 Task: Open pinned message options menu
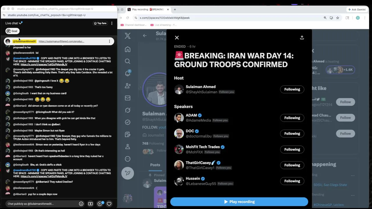pyautogui.click(x=109, y=41)
